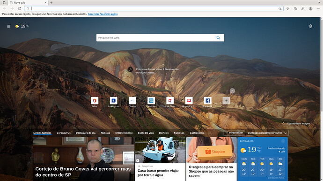This screenshot has width=323, height=181.
Task: Click the browser back arrow
Action: [5, 8]
